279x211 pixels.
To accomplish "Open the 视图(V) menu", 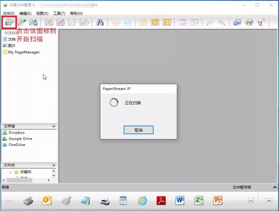I will tap(42, 13).
